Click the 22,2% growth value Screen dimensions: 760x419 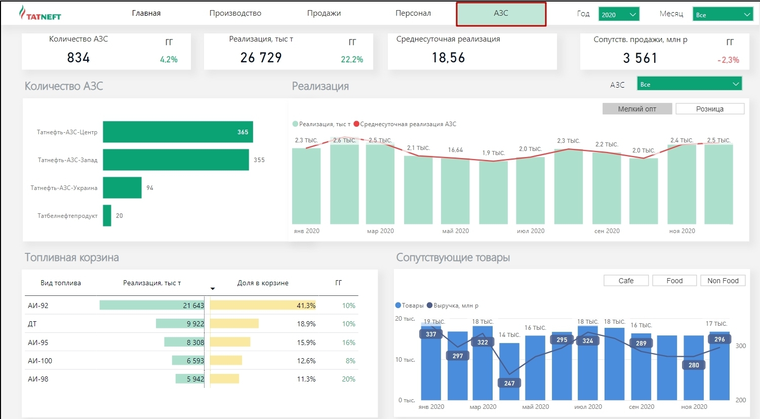tap(352, 59)
